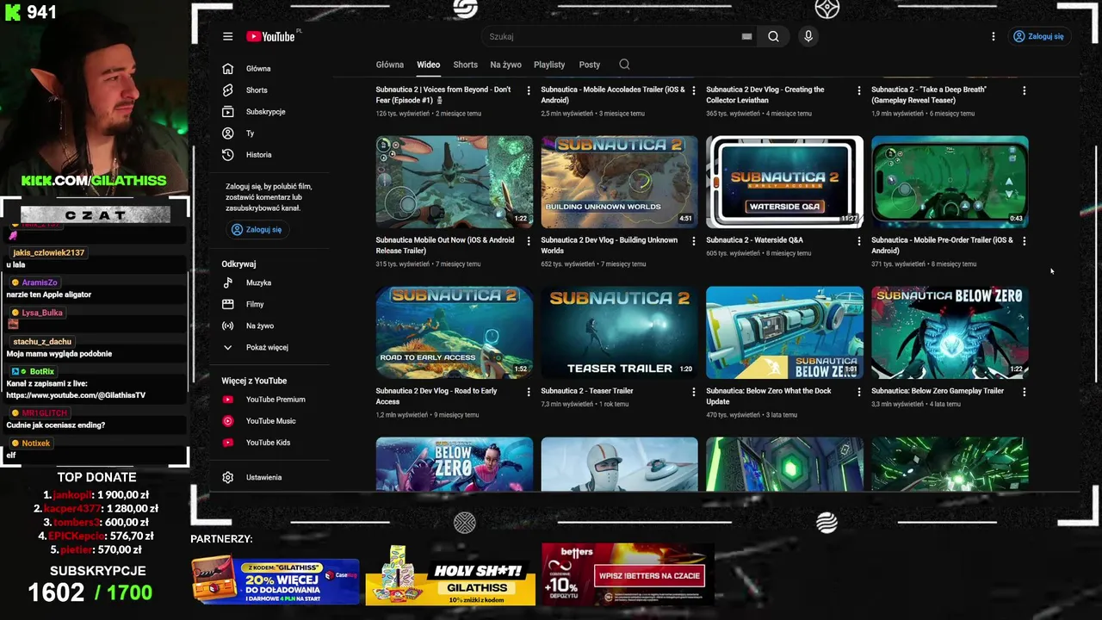Open options for Road to Early Access

(x=529, y=392)
